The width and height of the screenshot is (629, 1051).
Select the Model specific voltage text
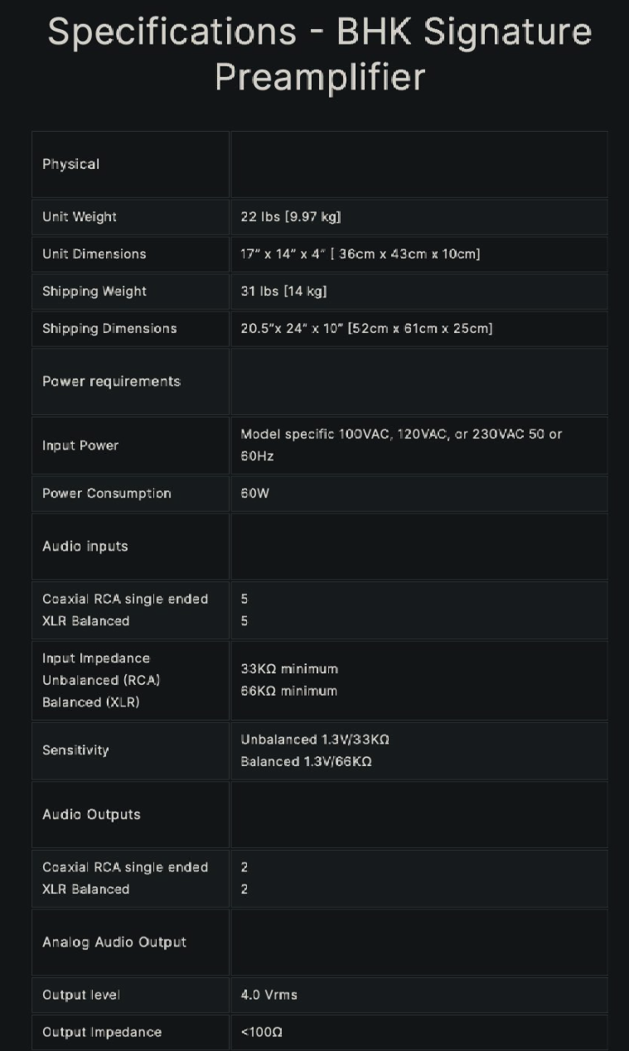[x=401, y=445]
